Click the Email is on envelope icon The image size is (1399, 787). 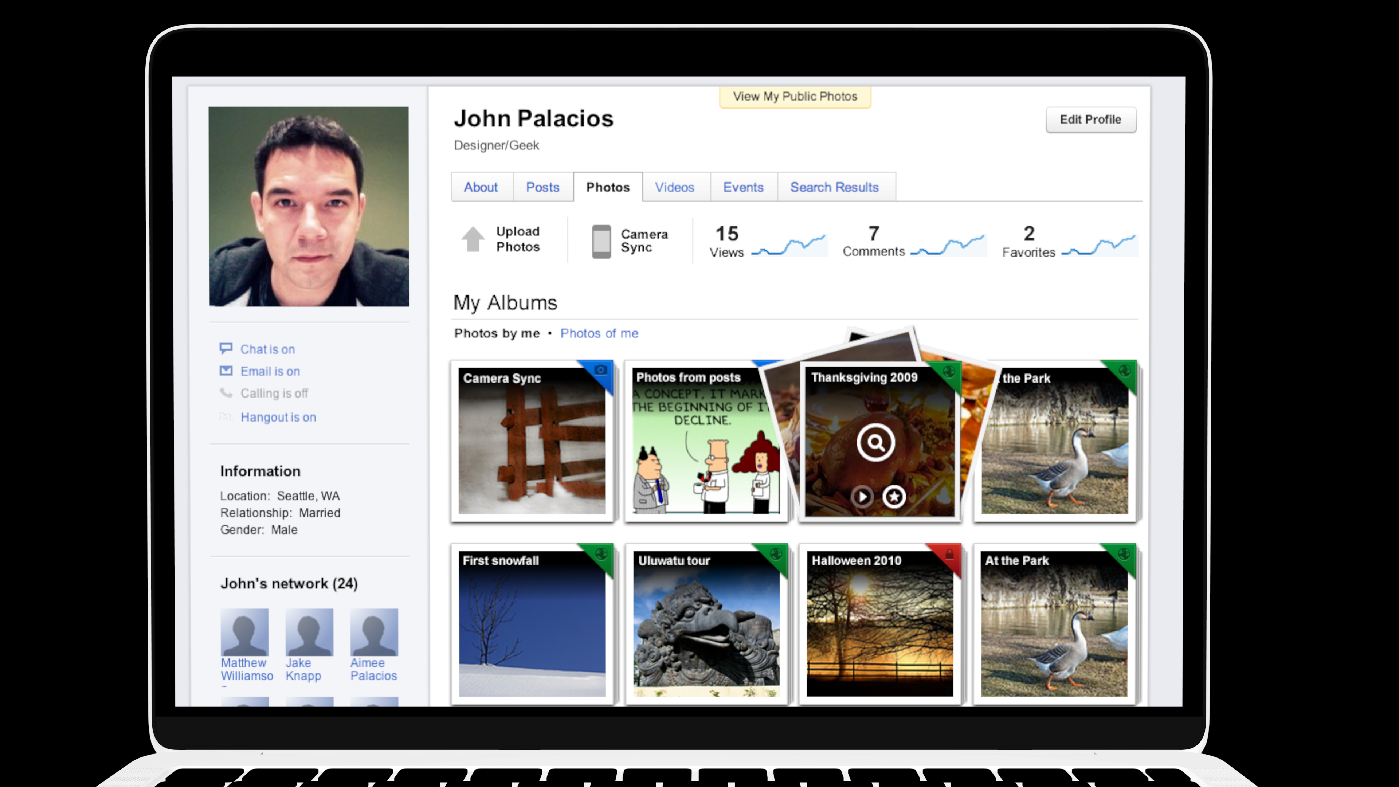click(226, 371)
